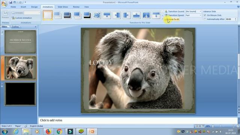
Task: Save the presentation from Quick Access toolbar
Action: pos(10,2)
